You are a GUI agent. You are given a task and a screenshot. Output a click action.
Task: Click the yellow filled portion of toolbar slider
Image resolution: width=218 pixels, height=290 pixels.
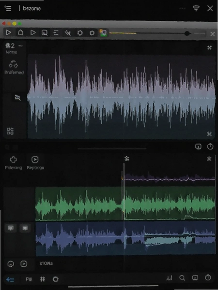(123, 33)
